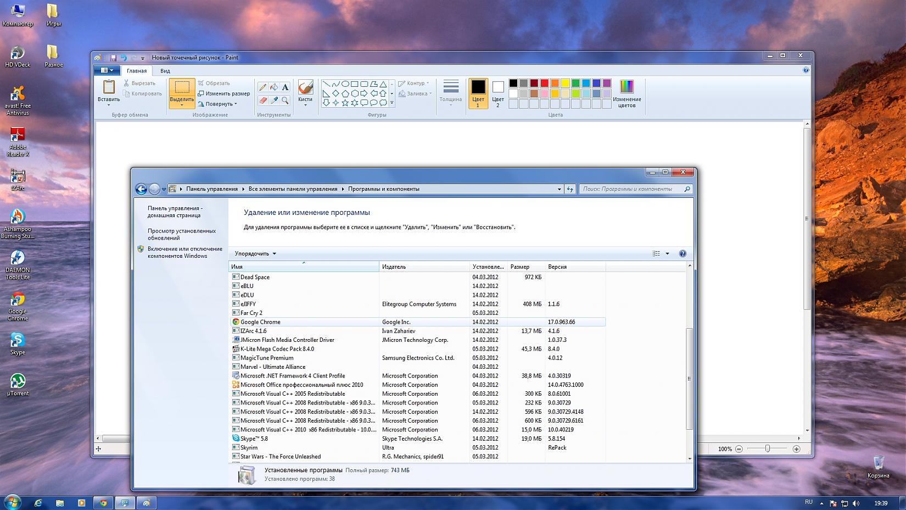Select the Eraser tool
The width and height of the screenshot is (906, 510).
[262, 101]
